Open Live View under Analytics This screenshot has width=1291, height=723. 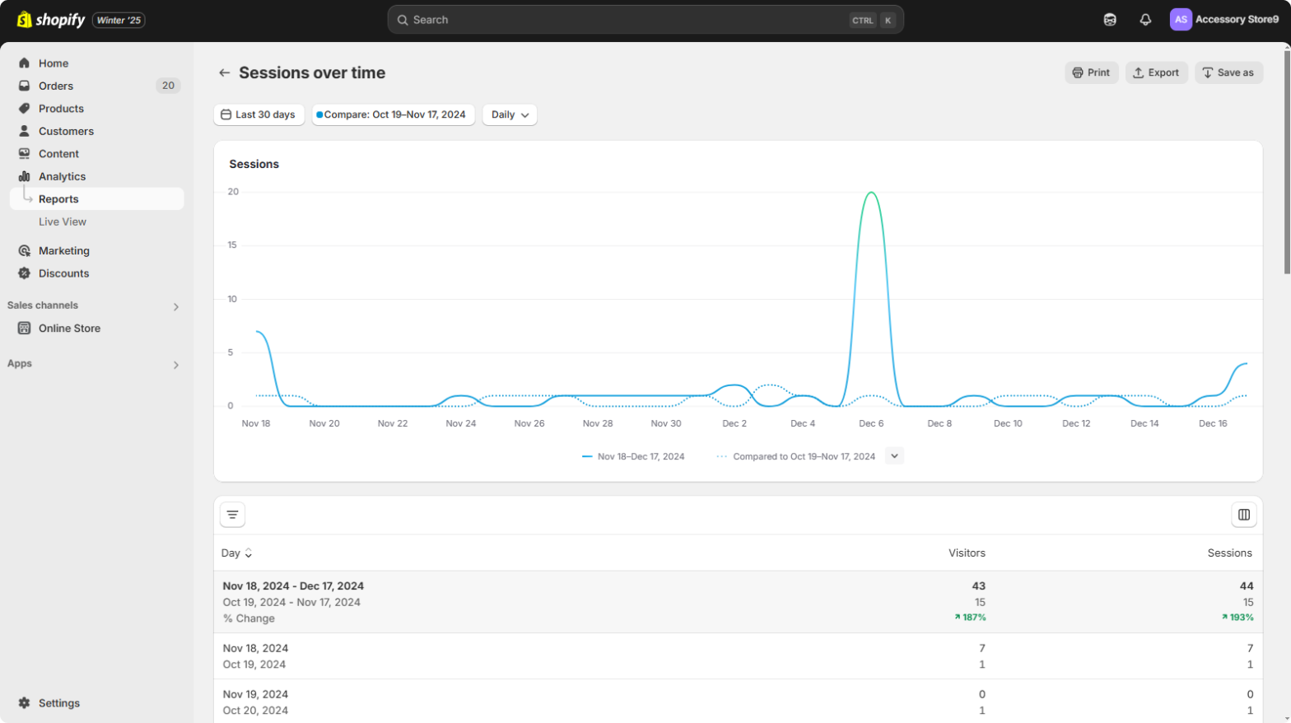(63, 222)
